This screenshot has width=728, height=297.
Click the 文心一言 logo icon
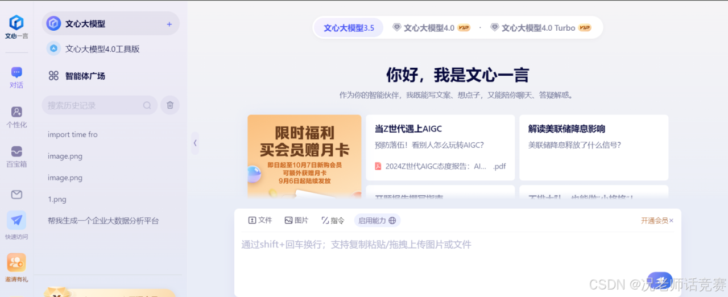click(16, 23)
